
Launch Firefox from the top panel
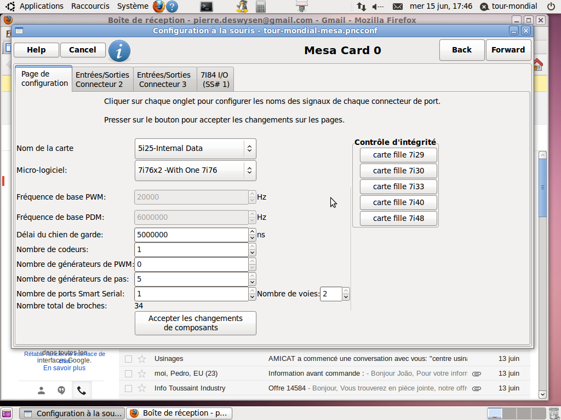coord(158,6)
